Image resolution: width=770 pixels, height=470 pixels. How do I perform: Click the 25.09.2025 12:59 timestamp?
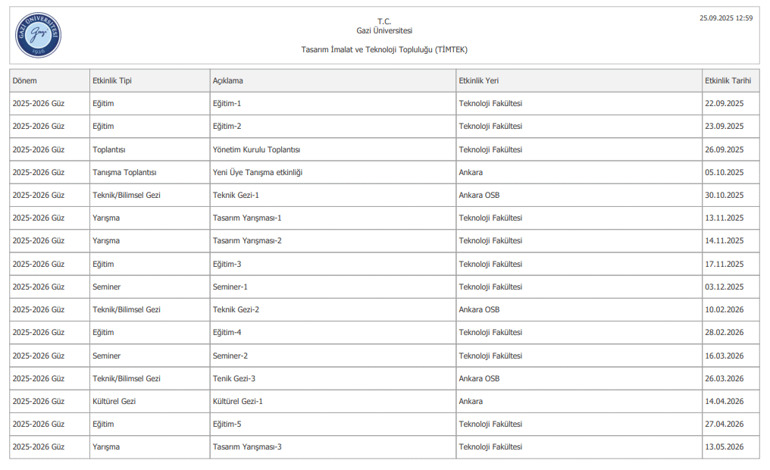[726, 18]
